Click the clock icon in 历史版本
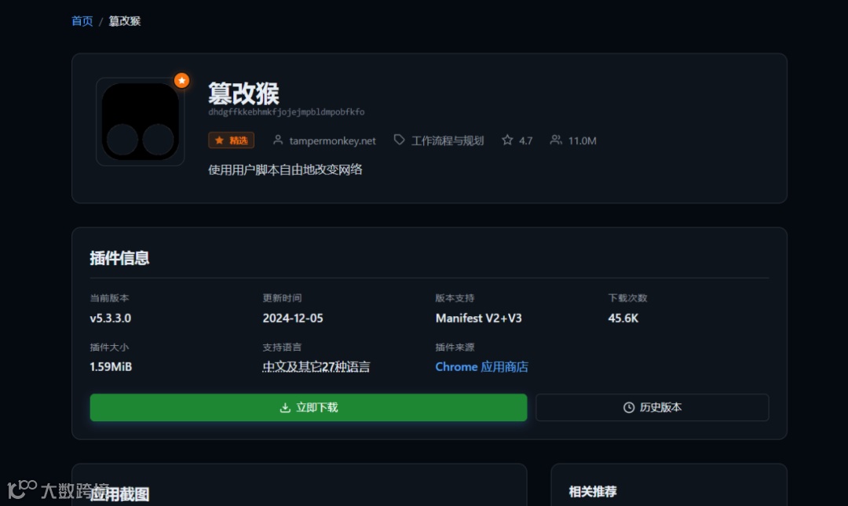The image size is (848, 506). coord(628,408)
